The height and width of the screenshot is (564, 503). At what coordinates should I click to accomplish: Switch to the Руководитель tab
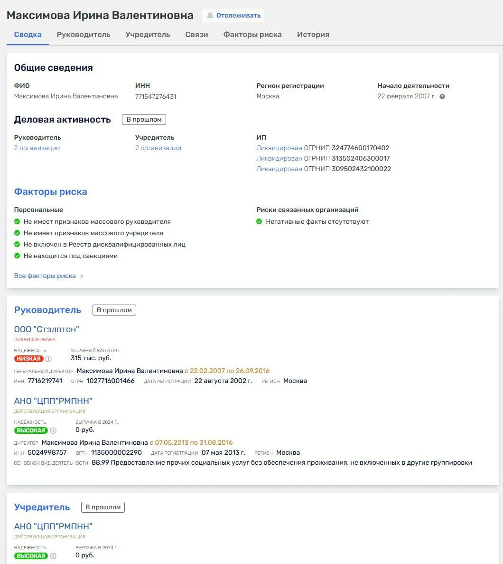tap(84, 35)
